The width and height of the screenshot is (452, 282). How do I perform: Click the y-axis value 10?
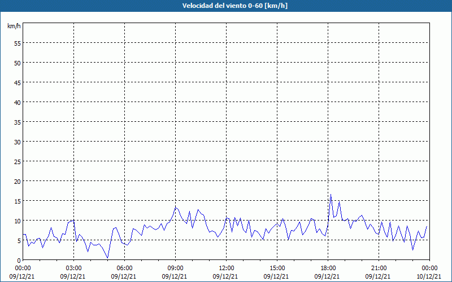click(18, 221)
